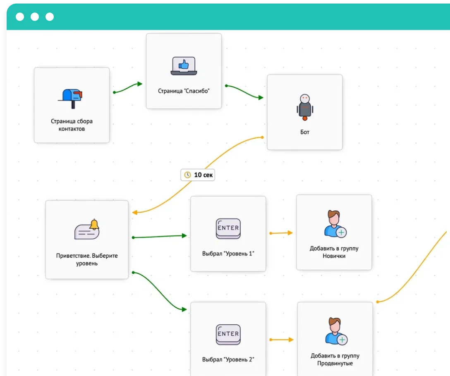Click the Приветствие. Выберите уровень text
The image size is (450, 376).
[87, 259]
